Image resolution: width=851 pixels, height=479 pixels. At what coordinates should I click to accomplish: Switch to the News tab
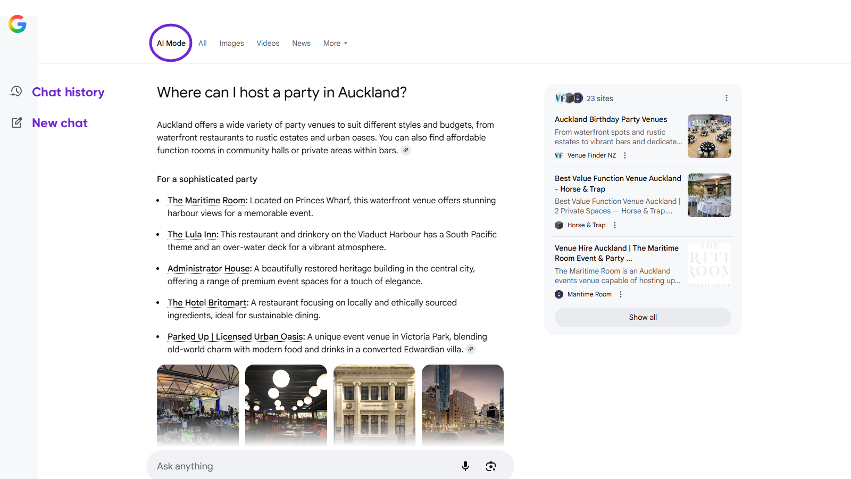coord(301,43)
